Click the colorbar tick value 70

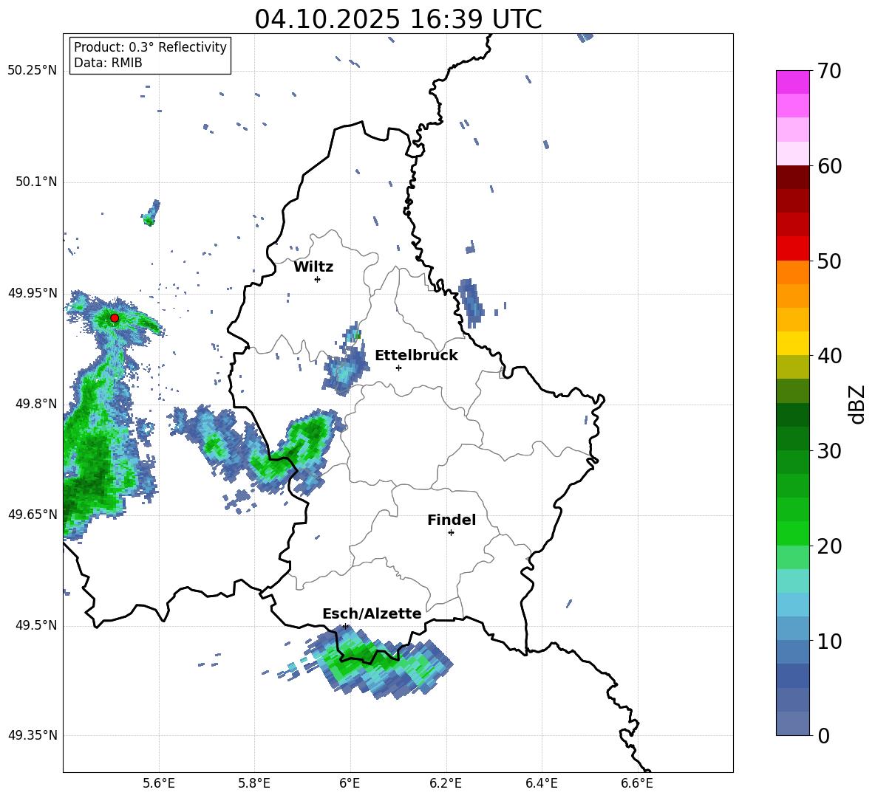pyautogui.click(x=829, y=71)
